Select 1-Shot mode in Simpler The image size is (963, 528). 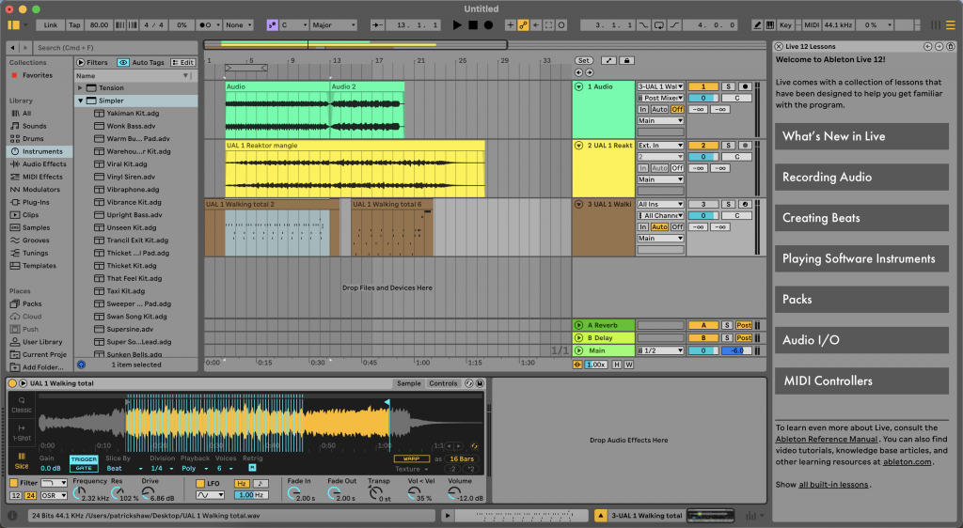pos(22,433)
